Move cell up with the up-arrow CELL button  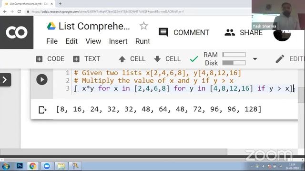(x=132, y=59)
